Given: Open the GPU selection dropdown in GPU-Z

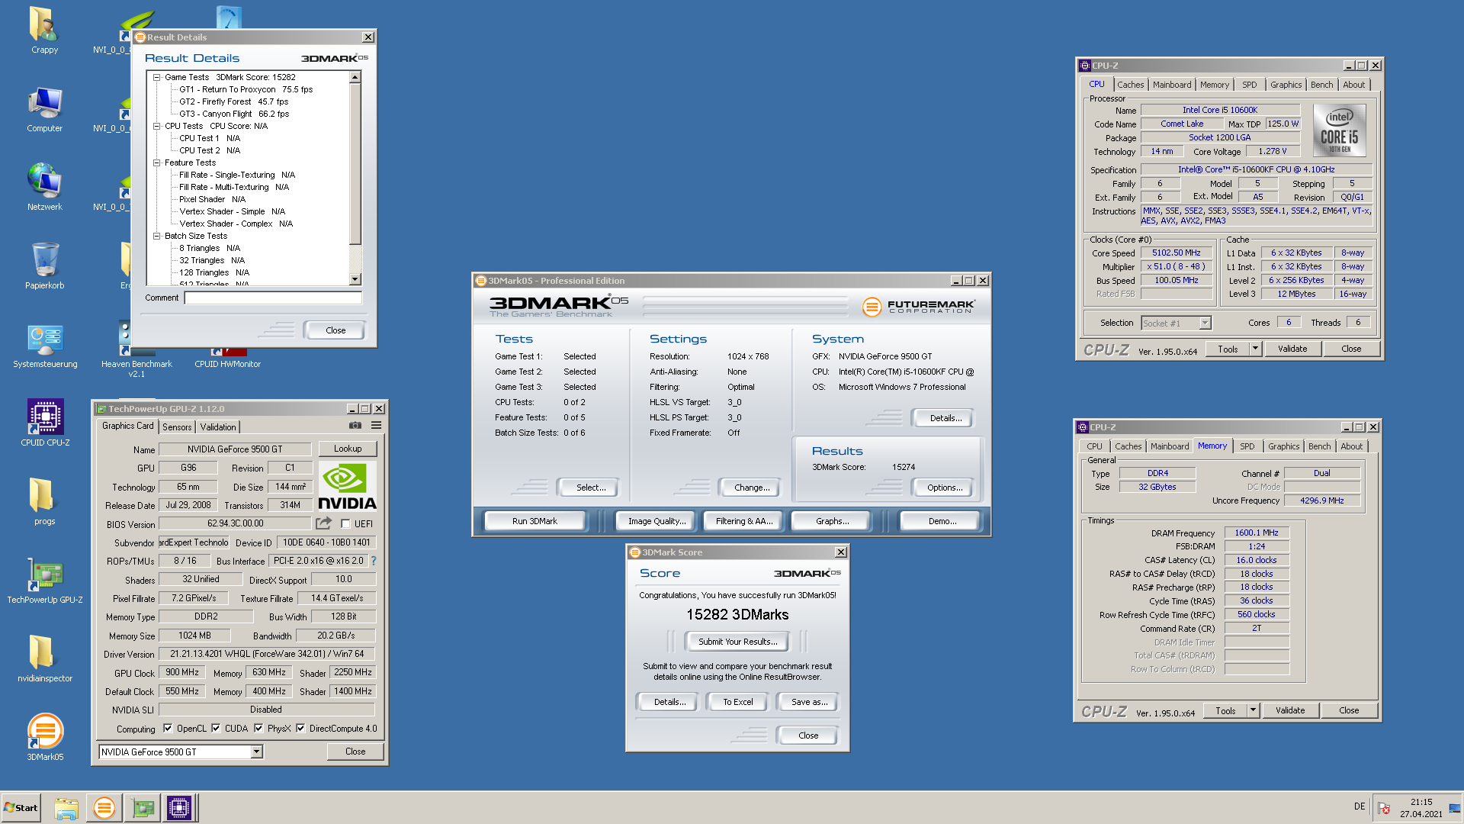Looking at the screenshot, I should [256, 752].
